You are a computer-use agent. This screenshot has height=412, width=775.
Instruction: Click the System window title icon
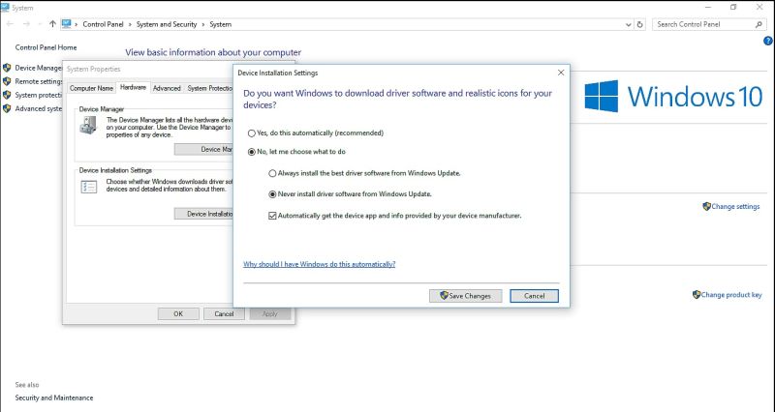tap(5, 8)
